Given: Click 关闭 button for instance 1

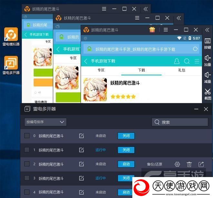Looking at the screenshot, I should (126, 150).
